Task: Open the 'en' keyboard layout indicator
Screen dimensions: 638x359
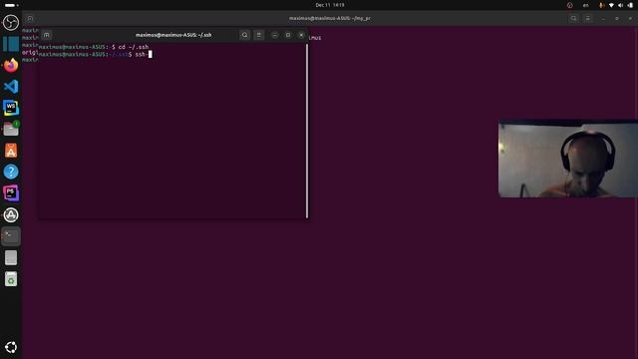Action: tap(585, 5)
